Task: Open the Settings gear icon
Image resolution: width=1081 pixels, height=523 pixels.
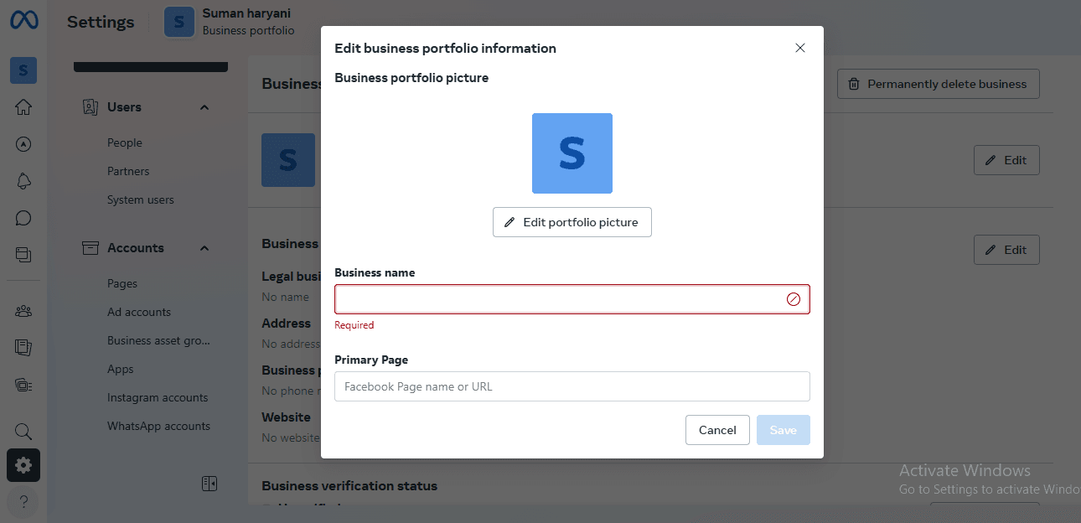Action: pos(23,465)
